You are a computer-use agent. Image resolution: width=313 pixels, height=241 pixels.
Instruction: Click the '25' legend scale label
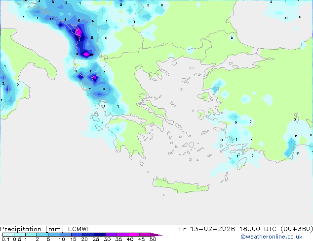[x=96, y=239]
